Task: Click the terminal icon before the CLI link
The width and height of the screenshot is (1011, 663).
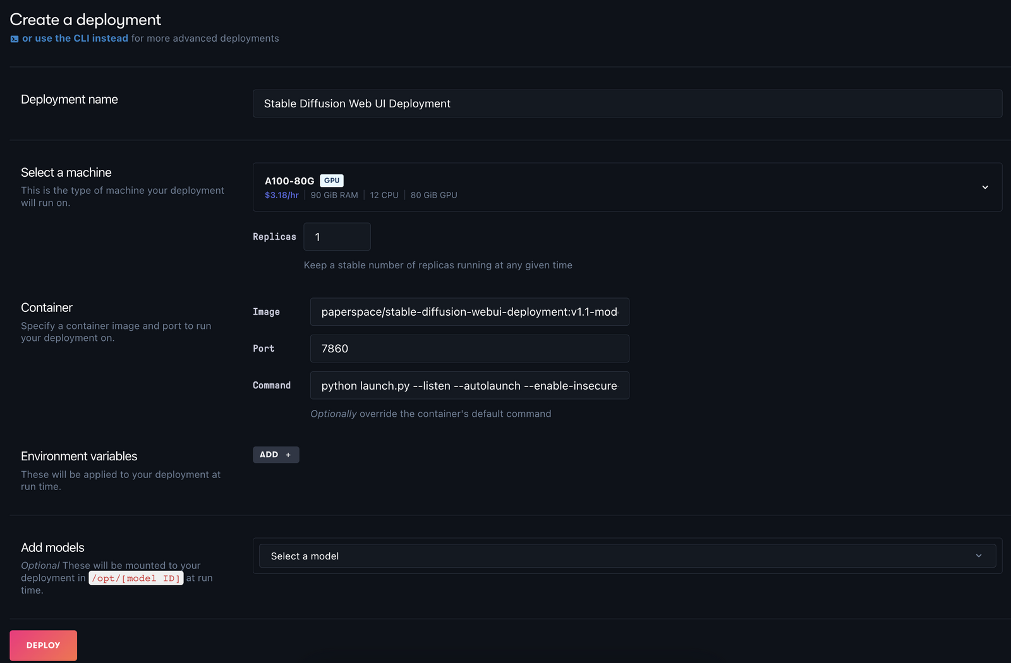Action: [x=14, y=38]
